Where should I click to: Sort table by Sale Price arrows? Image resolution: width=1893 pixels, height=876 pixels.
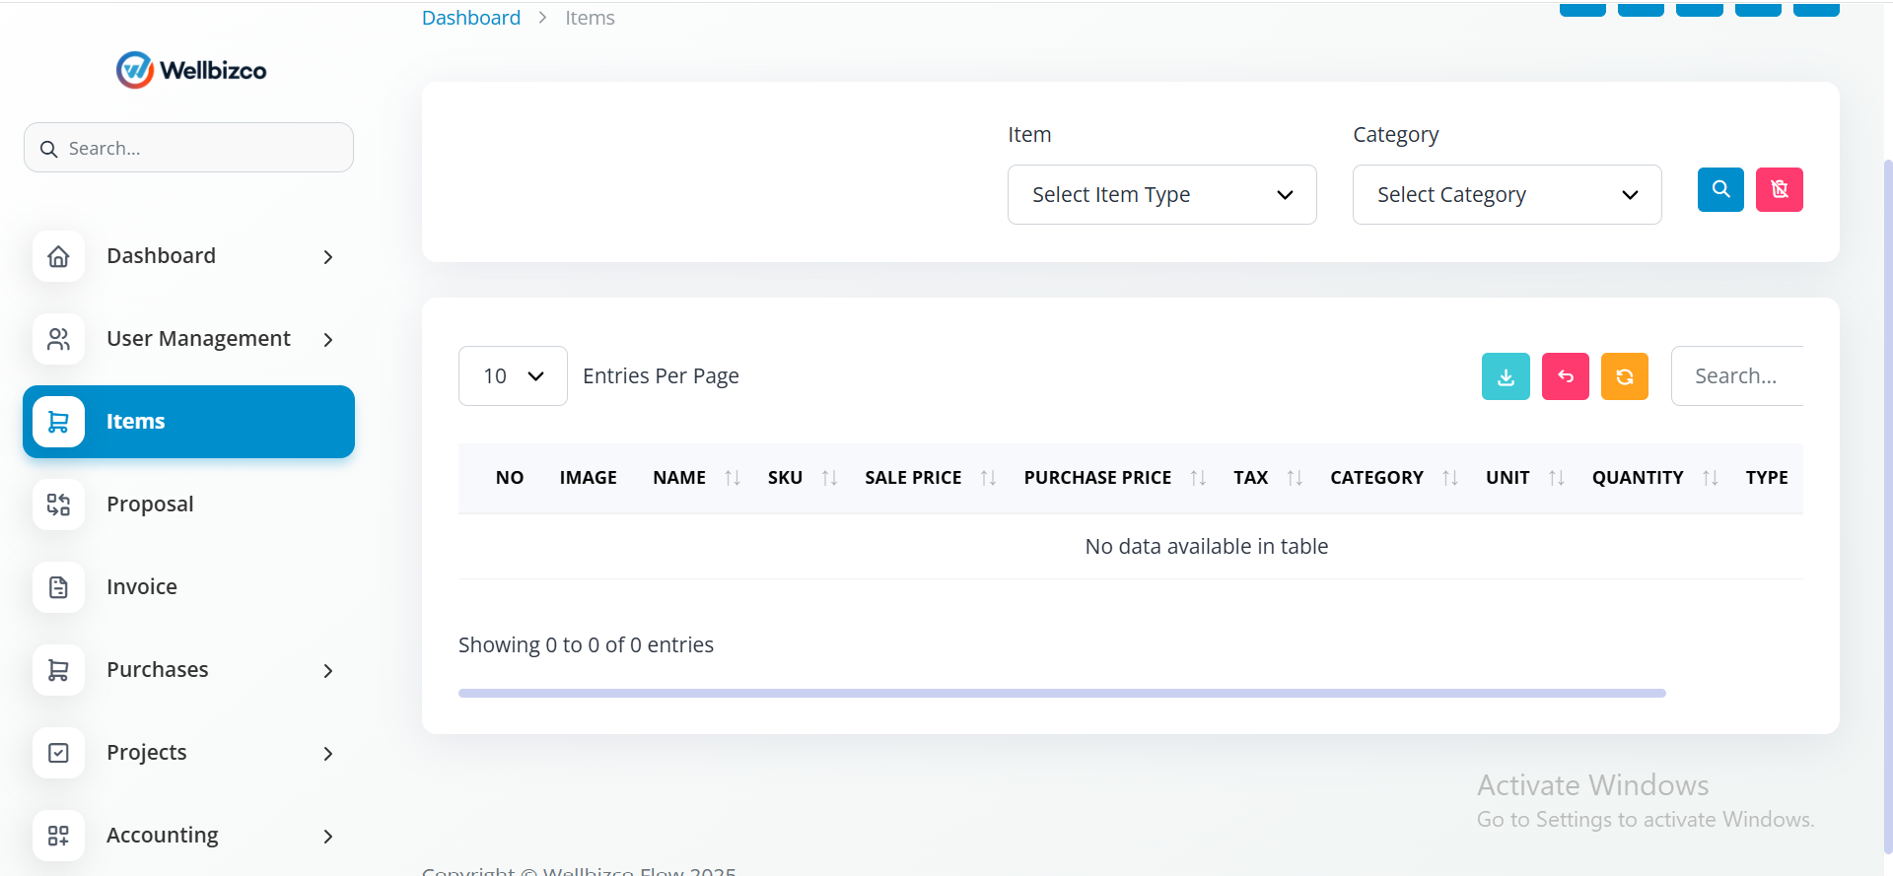click(989, 478)
